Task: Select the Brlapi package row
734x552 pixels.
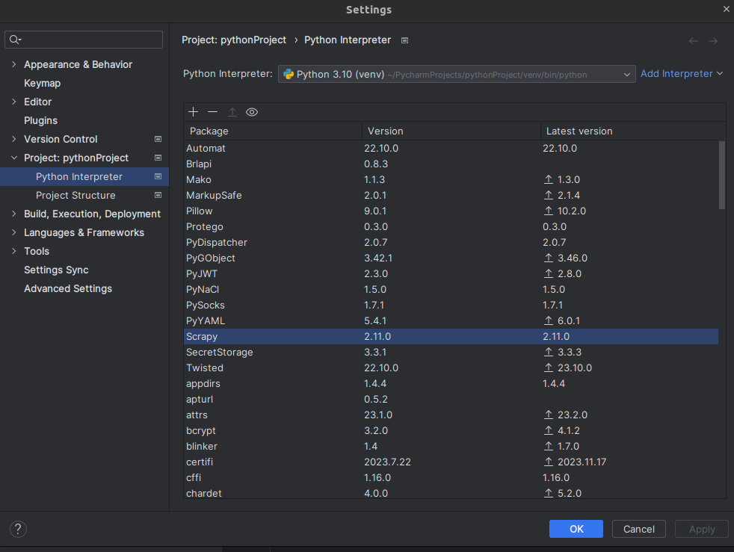Action: [x=451, y=164]
